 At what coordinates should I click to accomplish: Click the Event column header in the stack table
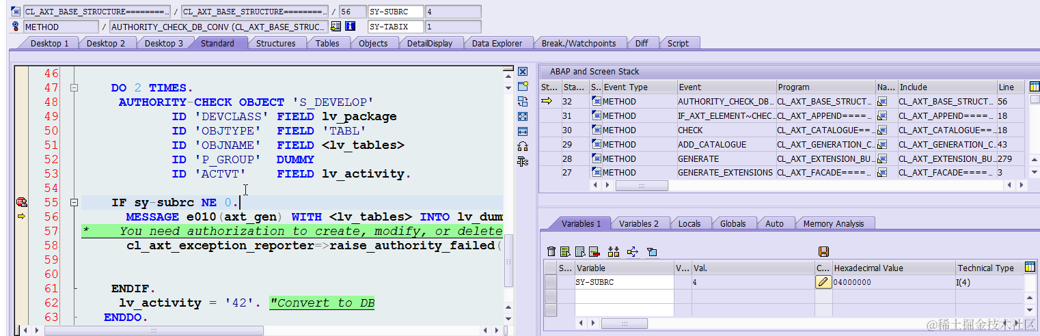pos(726,87)
